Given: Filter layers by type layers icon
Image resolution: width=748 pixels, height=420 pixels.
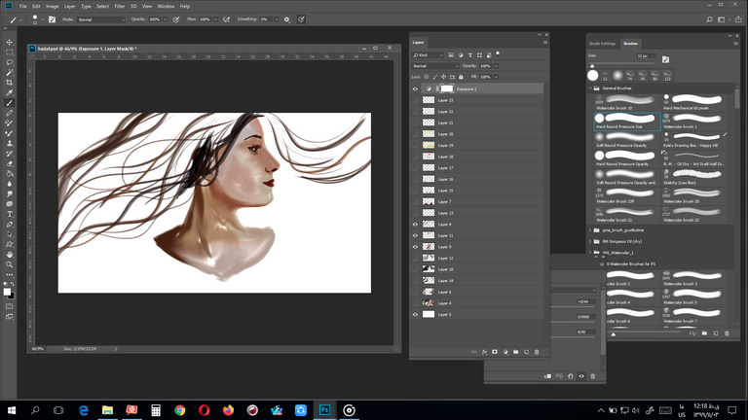Looking at the screenshot, I should pos(469,55).
